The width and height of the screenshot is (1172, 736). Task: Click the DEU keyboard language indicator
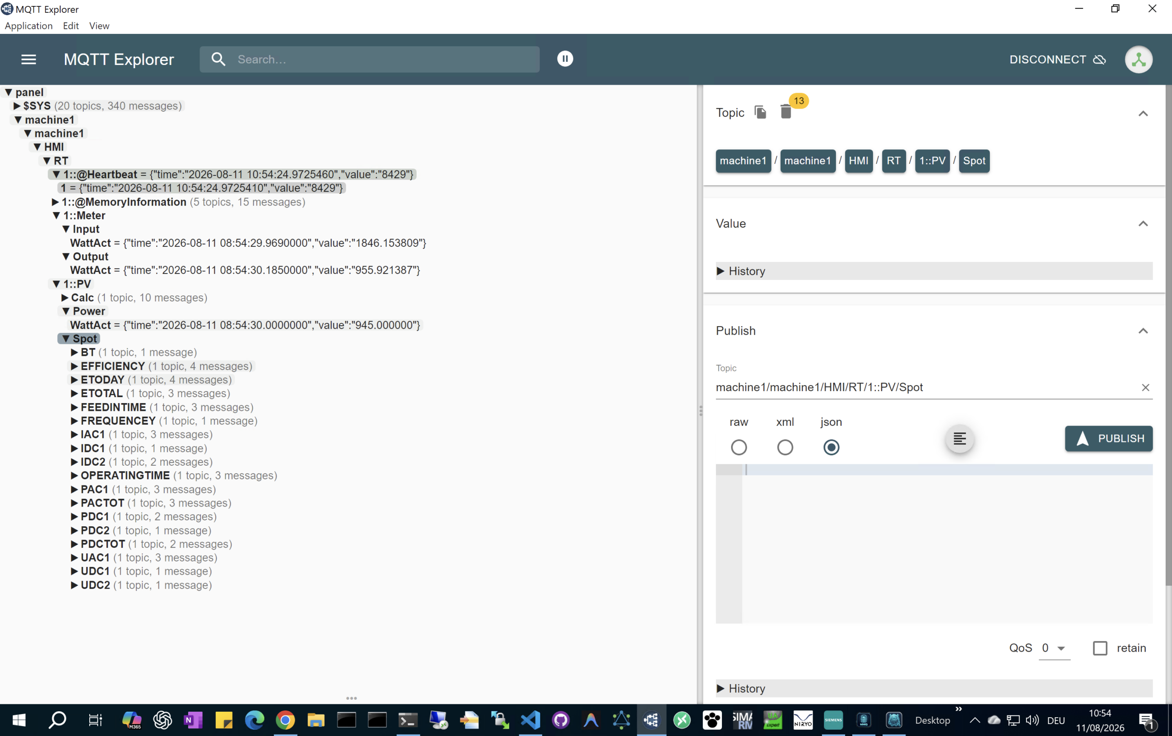[x=1056, y=720]
